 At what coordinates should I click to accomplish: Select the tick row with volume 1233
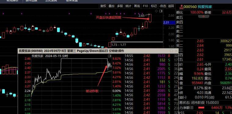pyautogui.click(x=151, y=86)
